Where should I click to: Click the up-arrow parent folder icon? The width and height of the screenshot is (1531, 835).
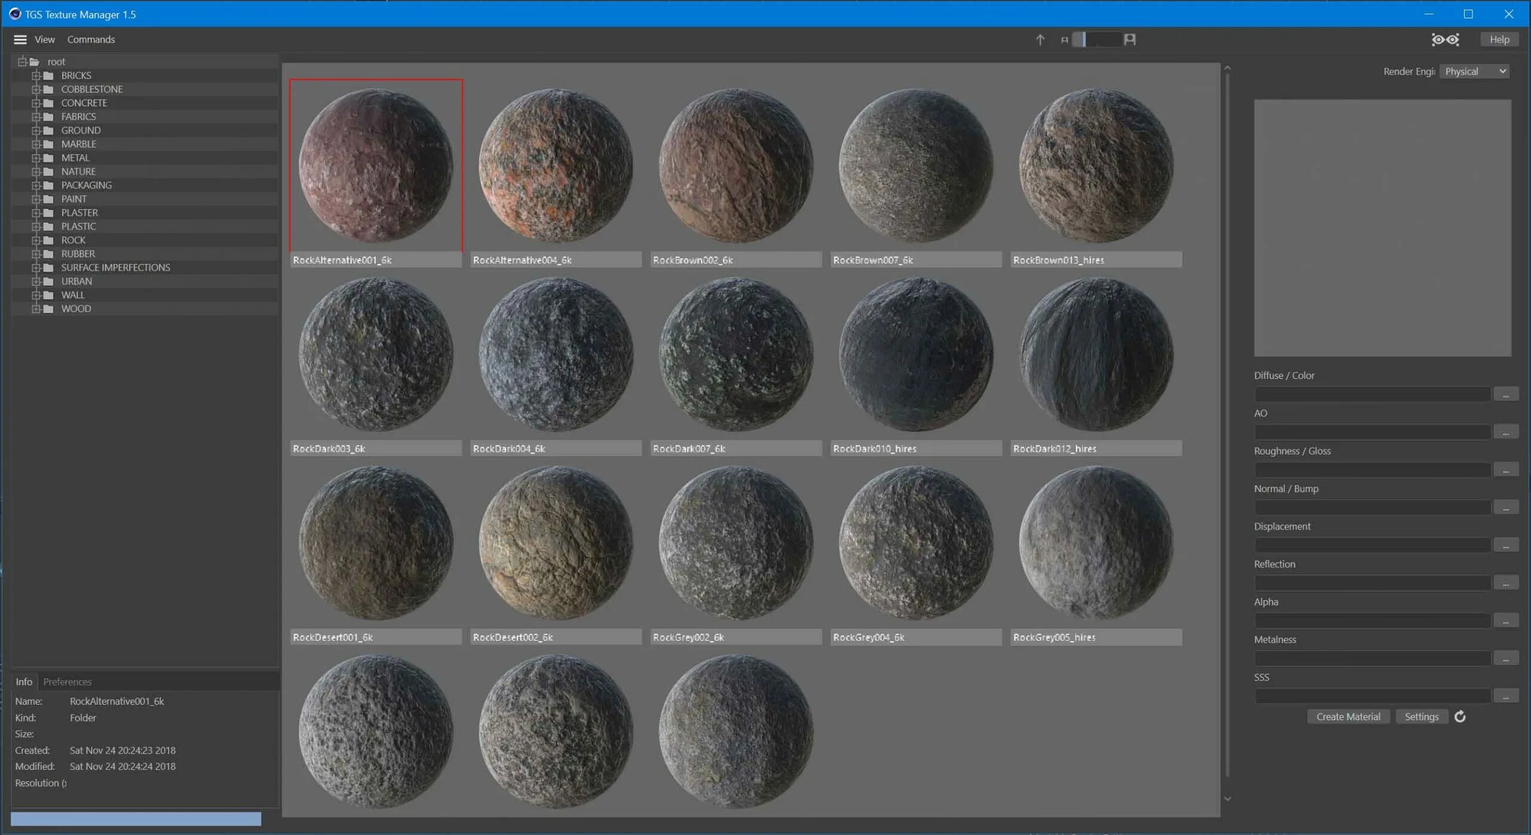click(x=1040, y=39)
